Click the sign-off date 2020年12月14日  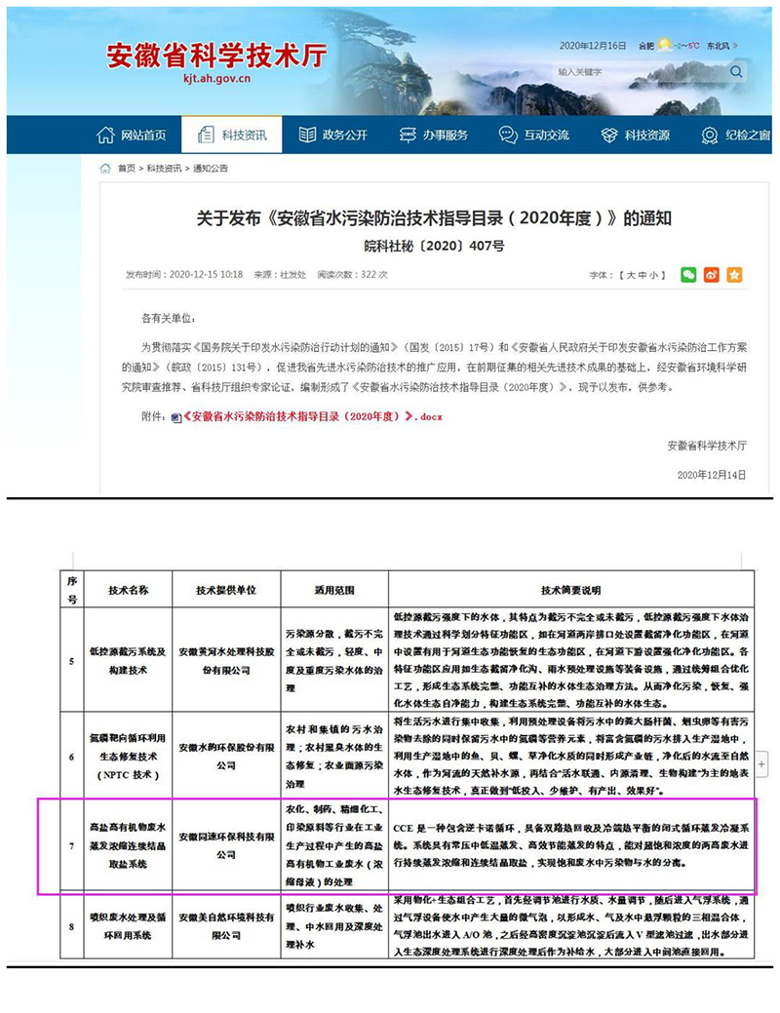click(x=712, y=475)
